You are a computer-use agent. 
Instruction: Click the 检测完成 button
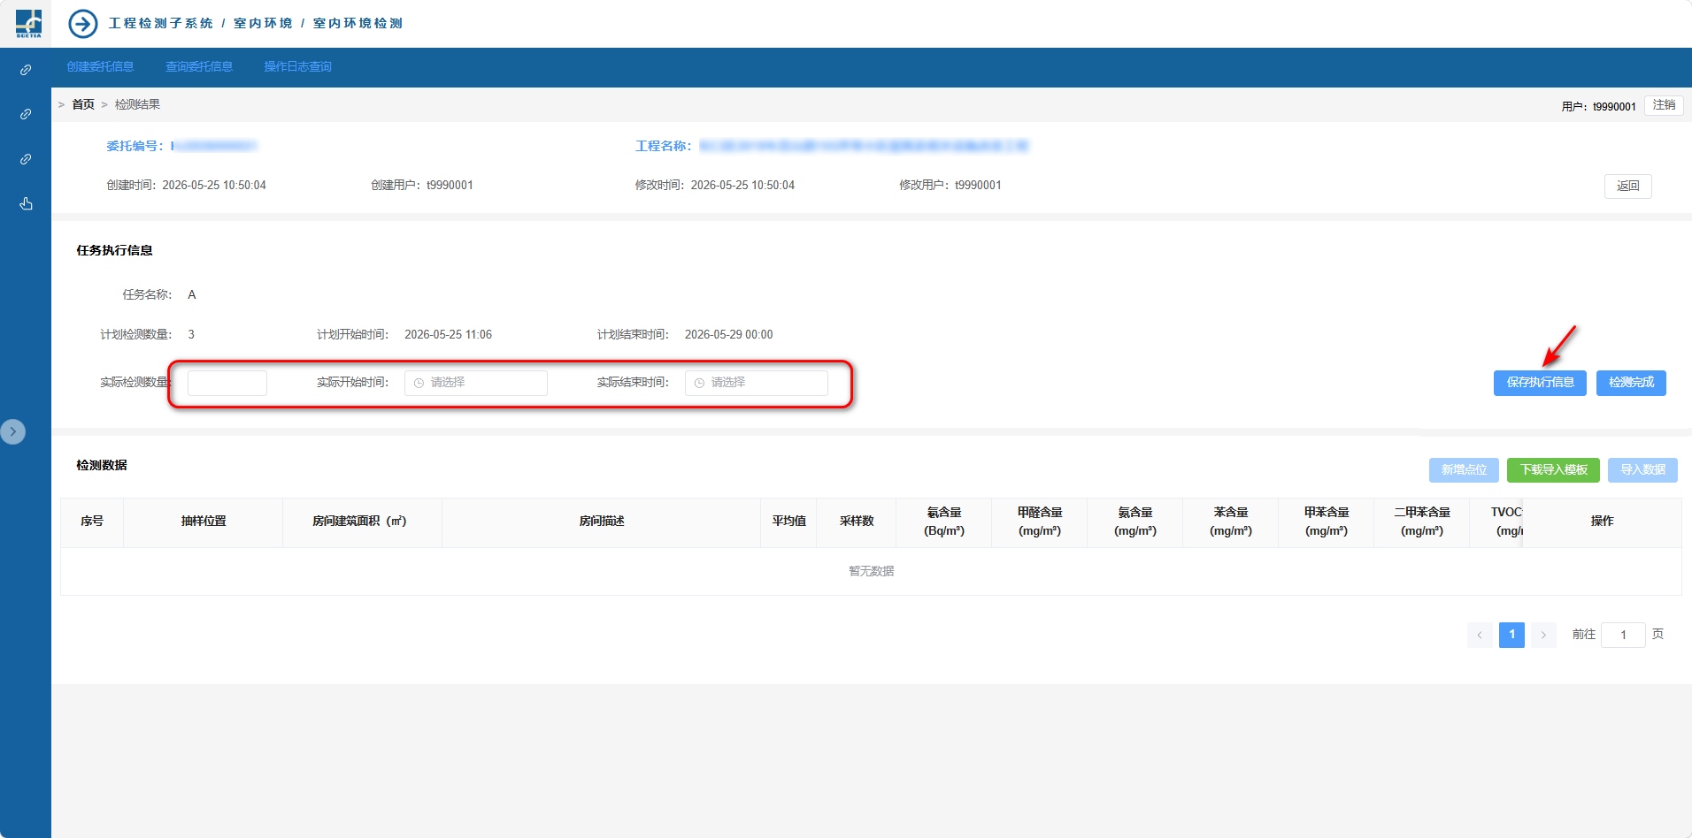point(1631,383)
